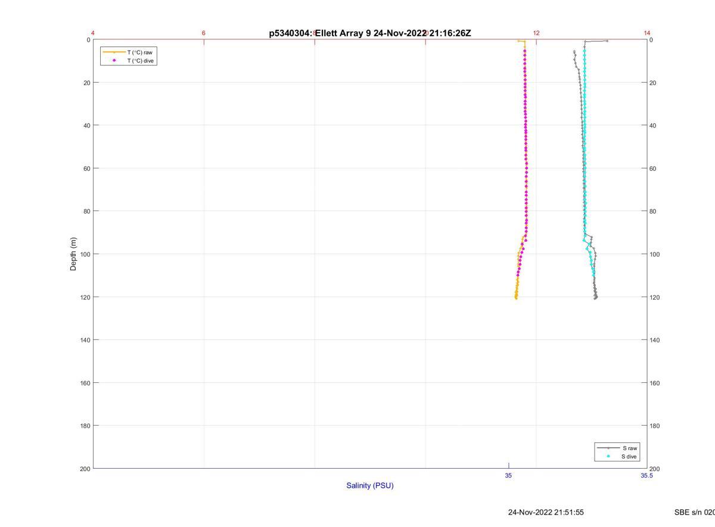This screenshot has height=527, width=715.
Task: Click left depth tick label 140
Action: pos(85,340)
